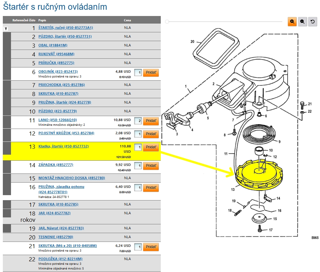Click quantity field for LANO

(138, 121)
